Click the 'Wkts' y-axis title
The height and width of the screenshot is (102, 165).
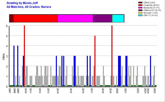pos(4,57)
